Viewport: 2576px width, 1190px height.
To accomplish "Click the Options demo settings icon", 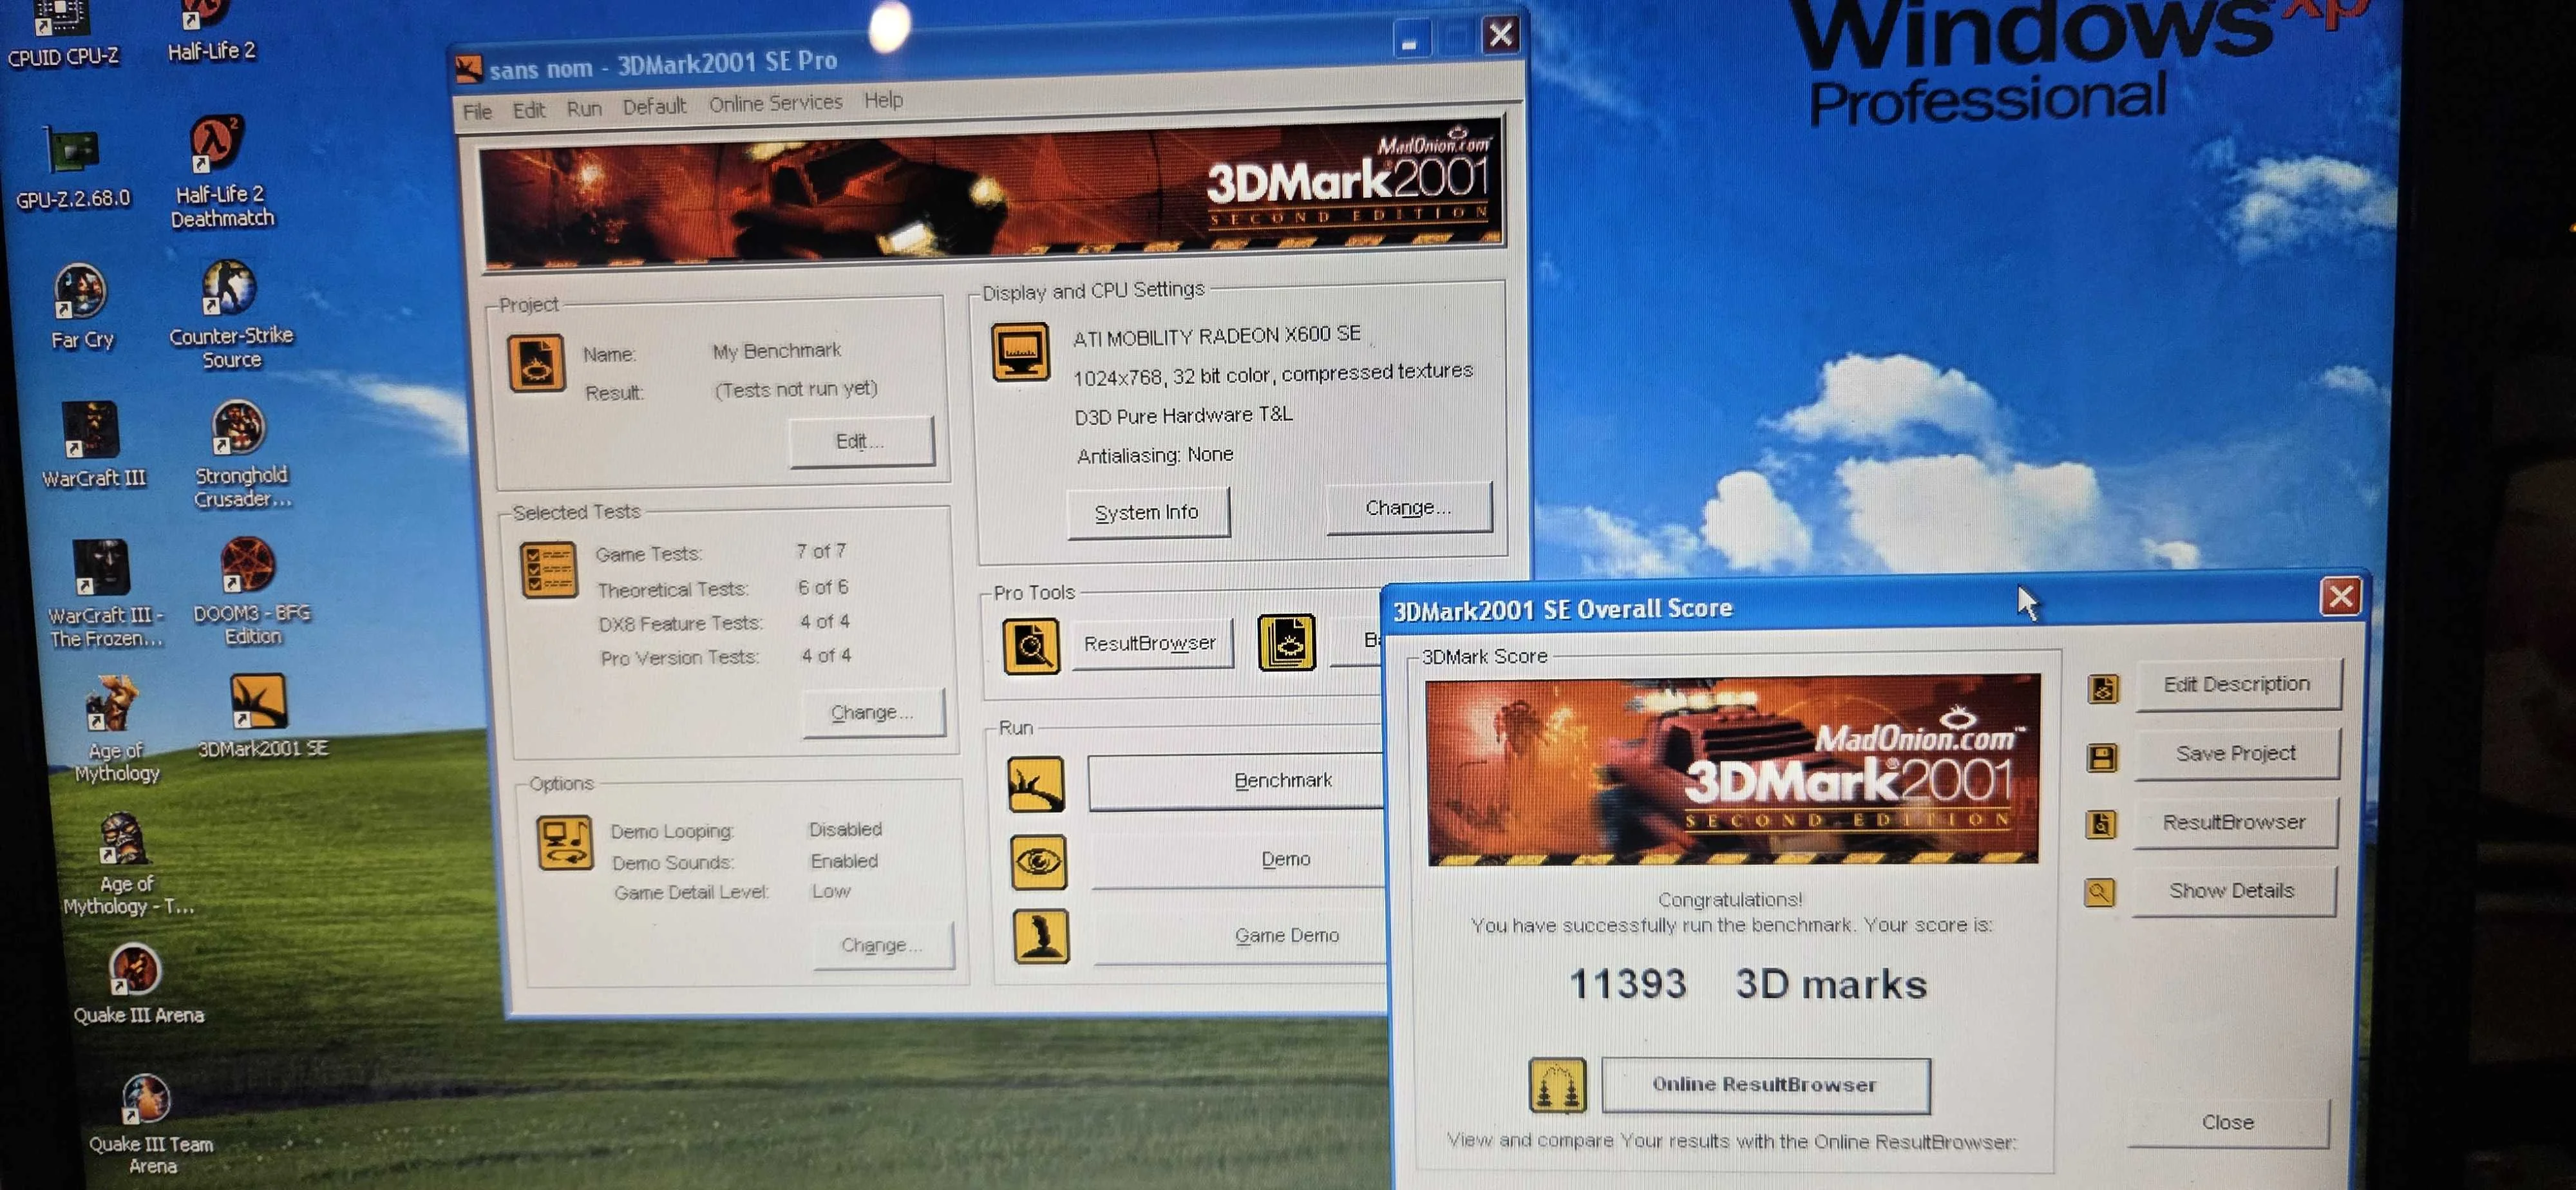I will click(x=564, y=842).
